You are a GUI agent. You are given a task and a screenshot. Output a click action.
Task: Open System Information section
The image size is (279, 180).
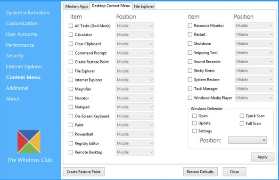click(x=28, y=13)
